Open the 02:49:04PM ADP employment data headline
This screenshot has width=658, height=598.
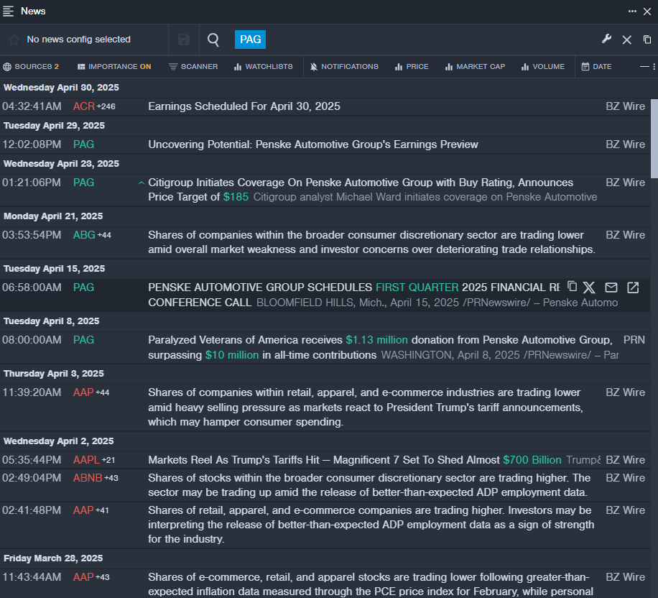coord(369,485)
